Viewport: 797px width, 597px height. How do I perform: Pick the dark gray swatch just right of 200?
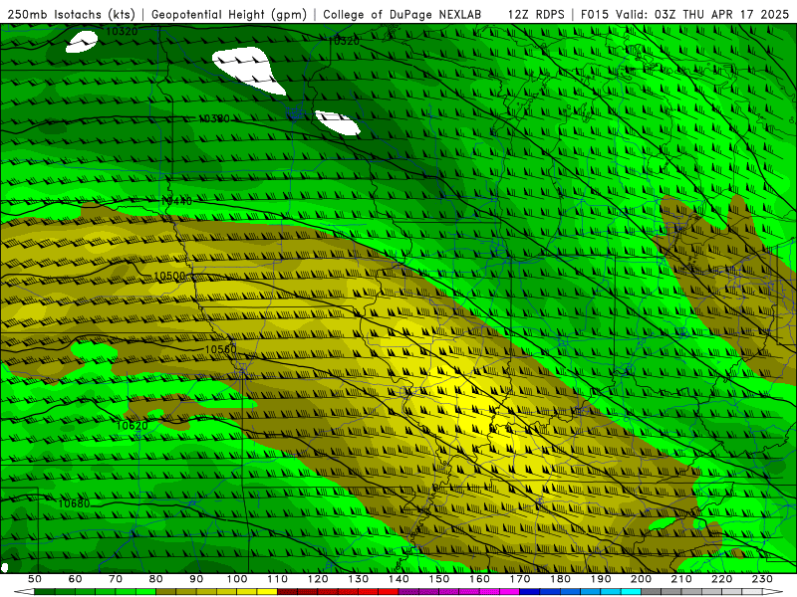(652, 592)
